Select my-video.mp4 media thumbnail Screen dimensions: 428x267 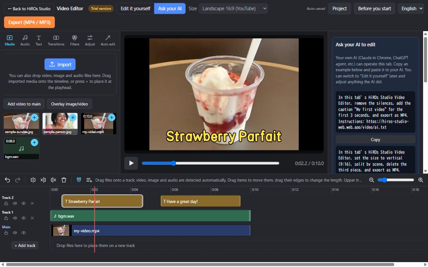(x=99, y=124)
